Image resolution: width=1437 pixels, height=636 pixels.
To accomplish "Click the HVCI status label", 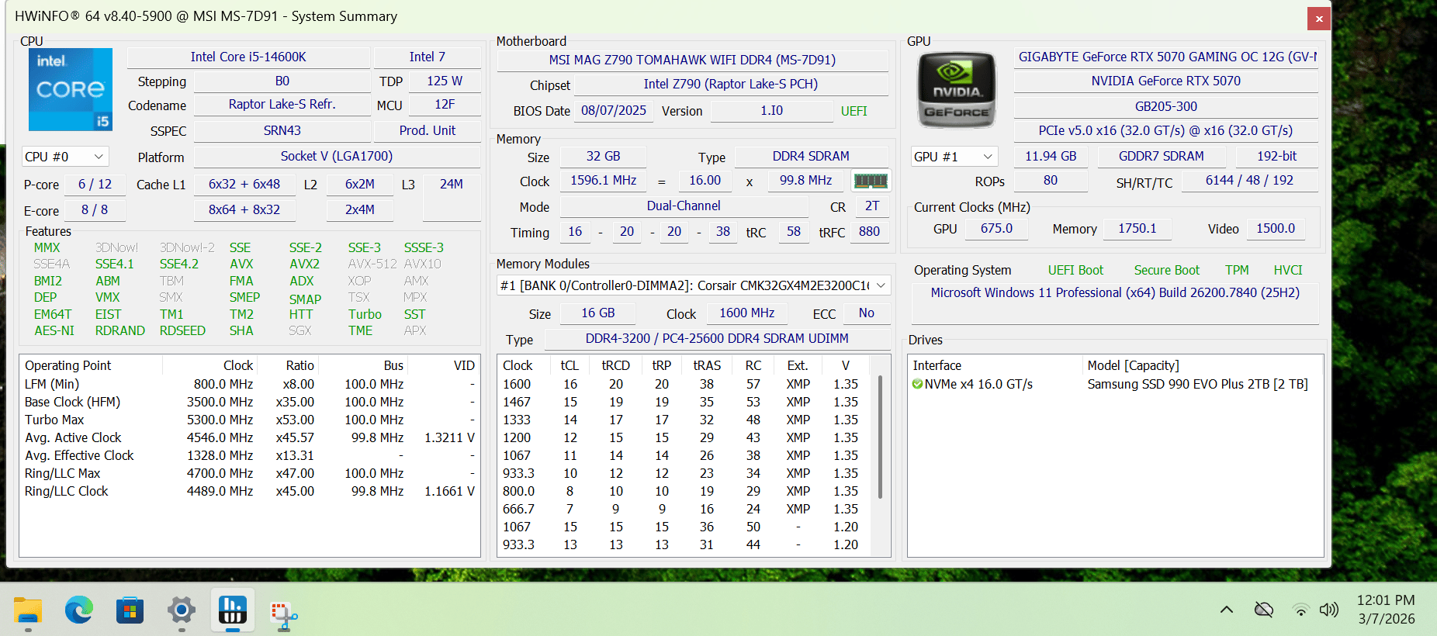I will (x=1288, y=271).
